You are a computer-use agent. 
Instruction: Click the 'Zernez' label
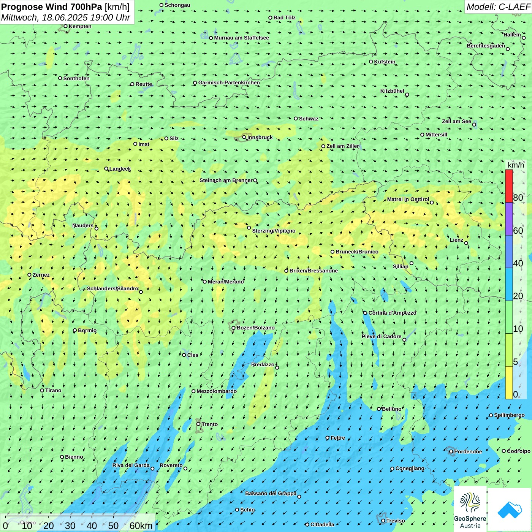[41, 275]
